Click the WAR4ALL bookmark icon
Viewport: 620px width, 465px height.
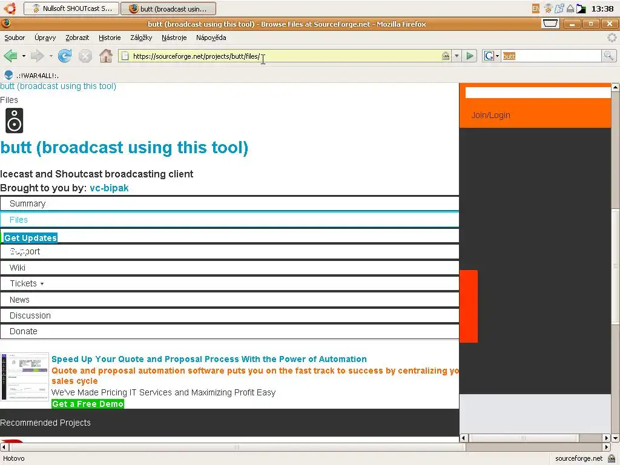click(x=8, y=75)
